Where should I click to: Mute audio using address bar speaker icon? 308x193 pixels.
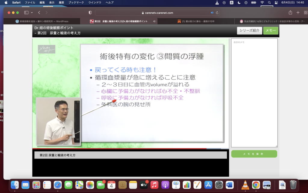212,13
